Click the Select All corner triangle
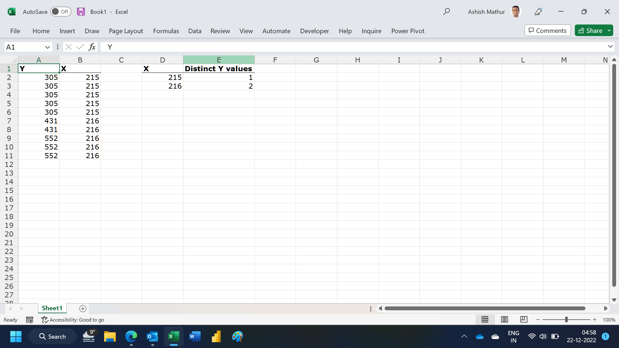Screen dimensions: 619x348 click(14, 60)
